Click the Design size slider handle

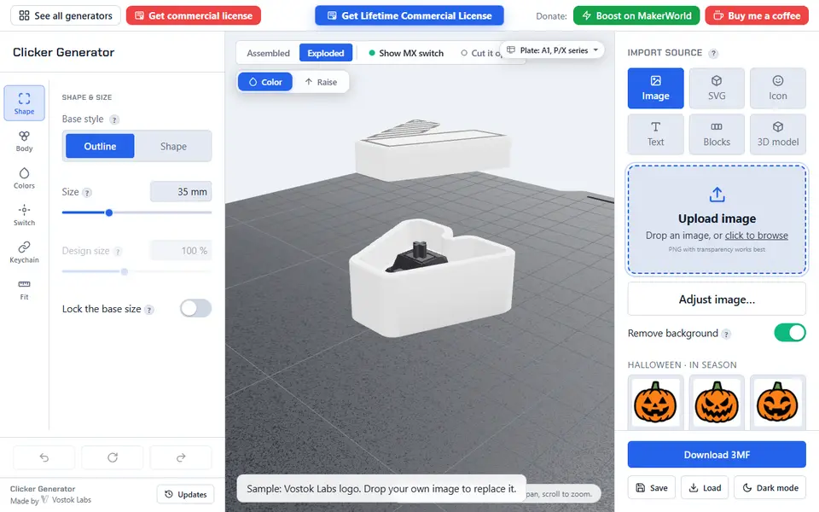click(x=125, y=271)
